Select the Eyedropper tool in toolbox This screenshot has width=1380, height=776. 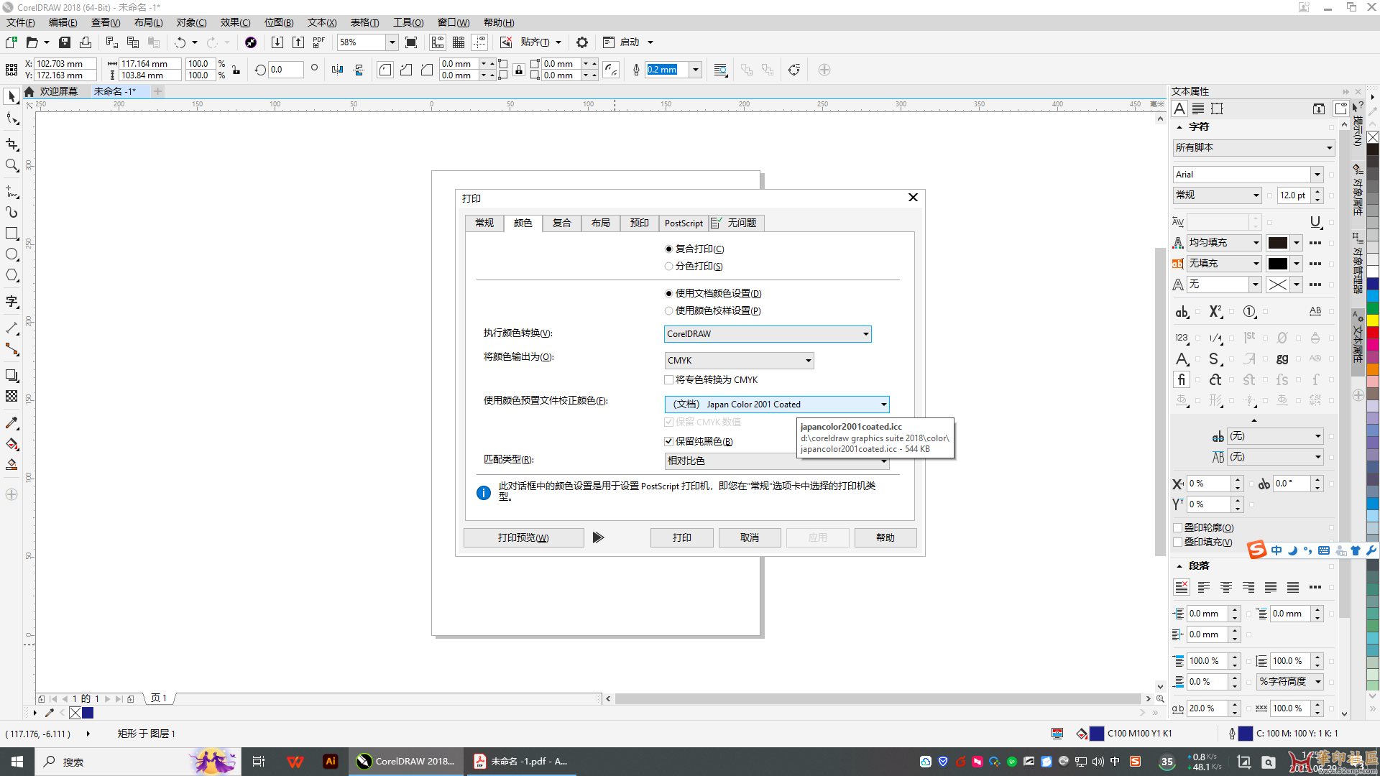coord(11,423)
